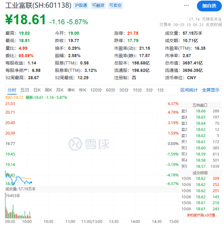Open 区间统计 range statistics
This screenshot has height=225, width=224.
coord(189,90)
